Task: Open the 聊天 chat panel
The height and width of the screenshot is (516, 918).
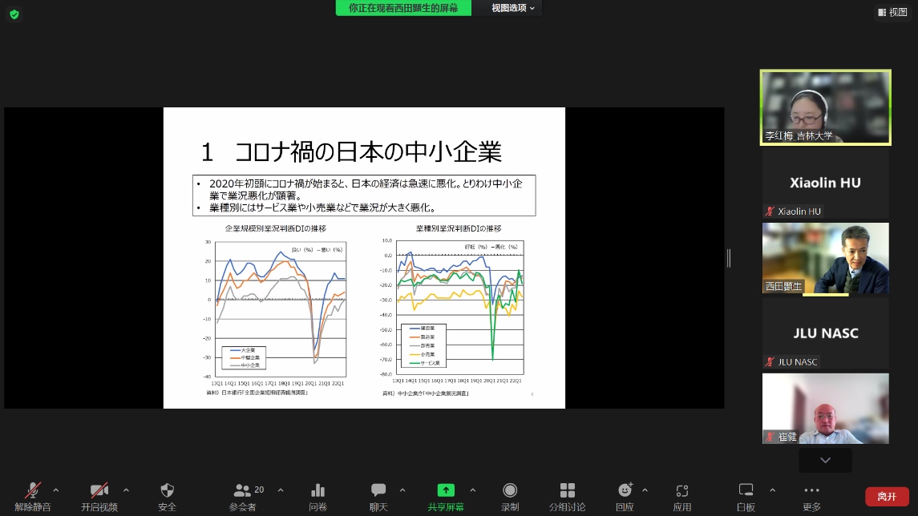Action: (378, 496)
